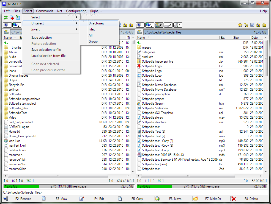Click the zip folder icon in right panel

(x=139, y=62)
